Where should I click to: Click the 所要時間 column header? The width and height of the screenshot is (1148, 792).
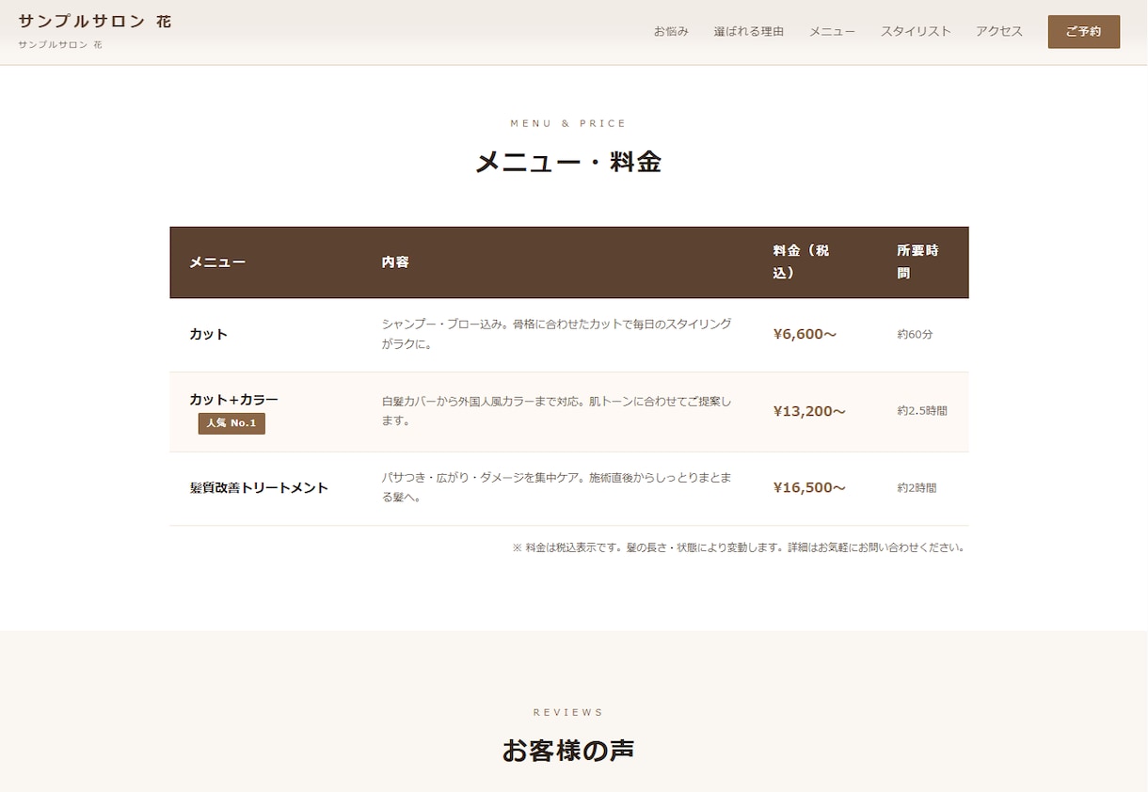(917, 261)
